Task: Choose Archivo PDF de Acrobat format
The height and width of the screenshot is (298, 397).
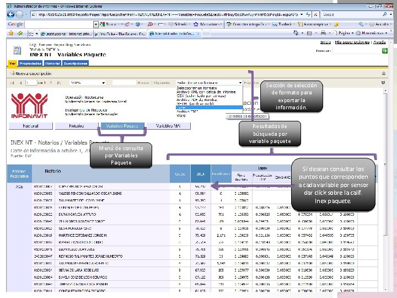Action: point(197,100)
